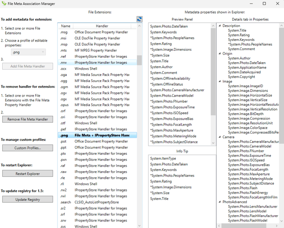The width and height of the screenshot is (284, 228).
Task: Collapse the Origin tree group
Action: [220, 54]
